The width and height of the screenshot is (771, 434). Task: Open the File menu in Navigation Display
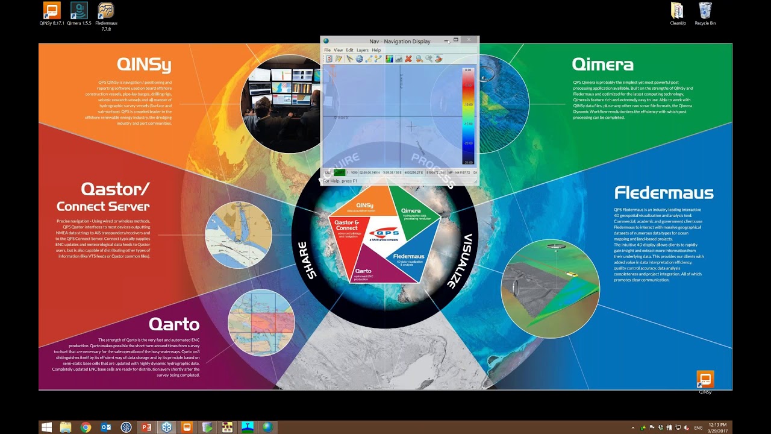point(327,50)
